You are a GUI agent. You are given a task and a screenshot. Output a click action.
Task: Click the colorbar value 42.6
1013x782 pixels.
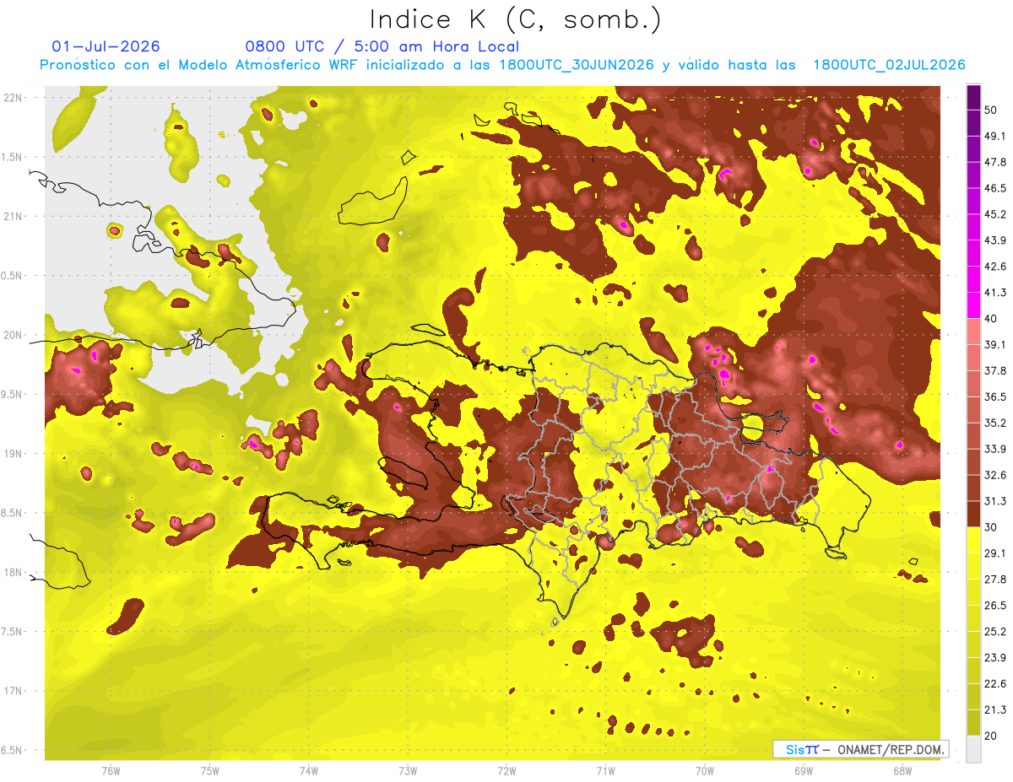[994, 267]
